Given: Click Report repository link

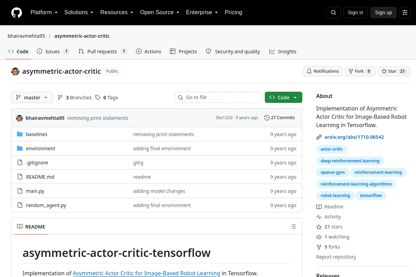Looking at the screenshot, I should click(336, 257).
